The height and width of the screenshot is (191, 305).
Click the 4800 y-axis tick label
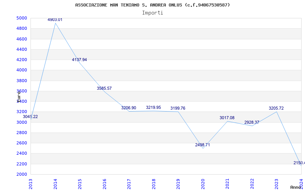(22, 28)
